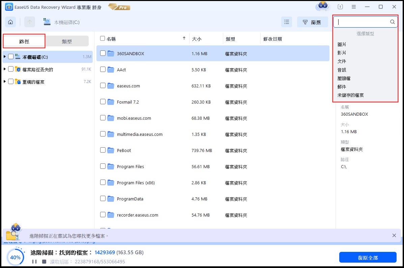404x268 pixels.
Task: Dismiss the advanced scan notification banner
Action: pyautogui.click(x=394, y=235)
